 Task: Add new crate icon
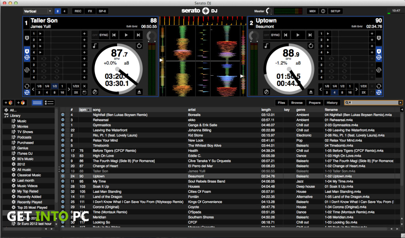point(8,103)
